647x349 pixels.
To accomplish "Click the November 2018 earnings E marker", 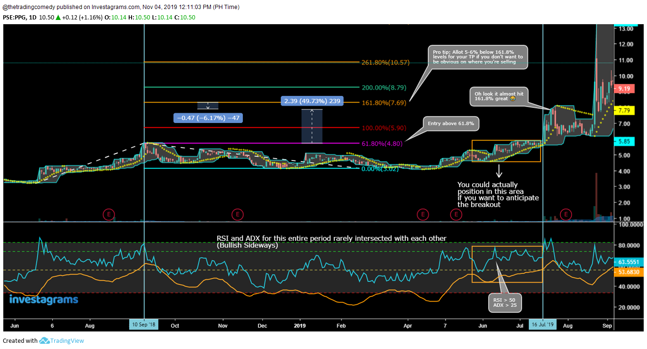I will click(238, 215).
